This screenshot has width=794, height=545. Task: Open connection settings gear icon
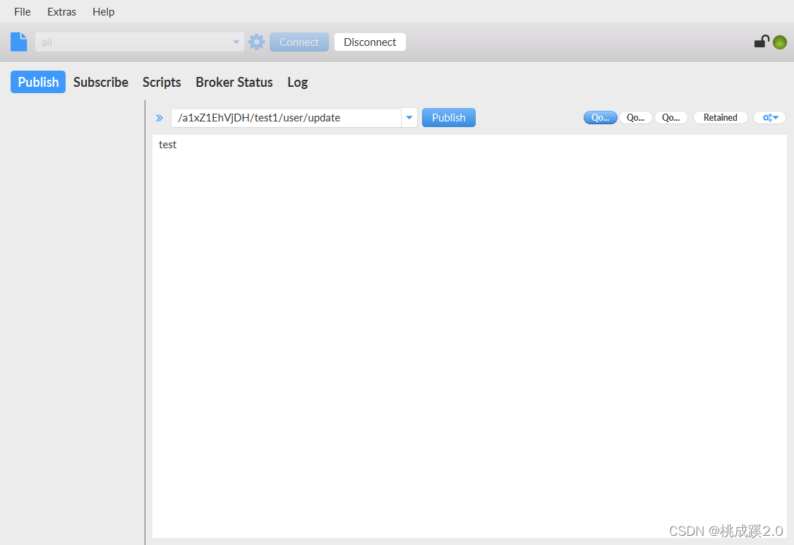(257, 42)
